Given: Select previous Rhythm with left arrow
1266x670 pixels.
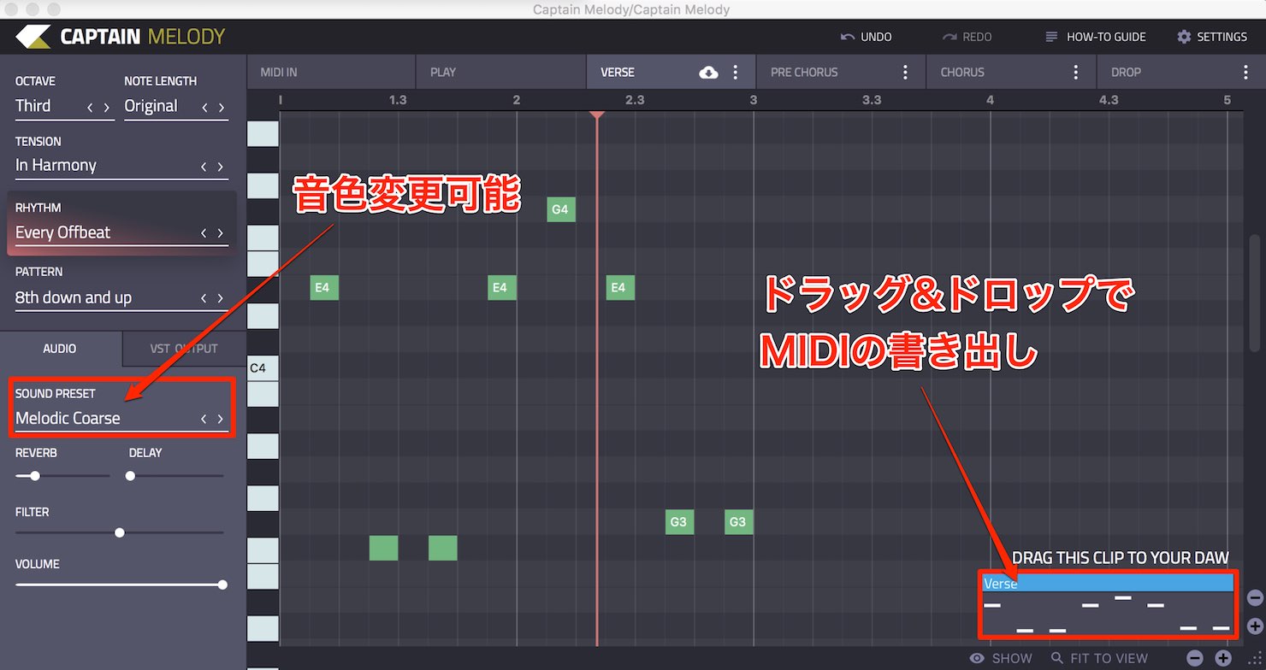Looking at the screenshot, I should point(204,232).
